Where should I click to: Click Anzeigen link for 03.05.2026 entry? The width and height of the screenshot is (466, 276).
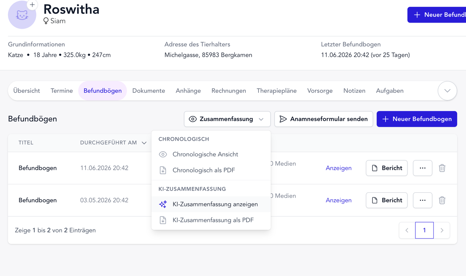coord(339,200)
